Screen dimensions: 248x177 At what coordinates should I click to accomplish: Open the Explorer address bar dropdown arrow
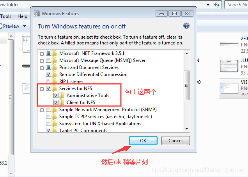click(x=208, y=5)
